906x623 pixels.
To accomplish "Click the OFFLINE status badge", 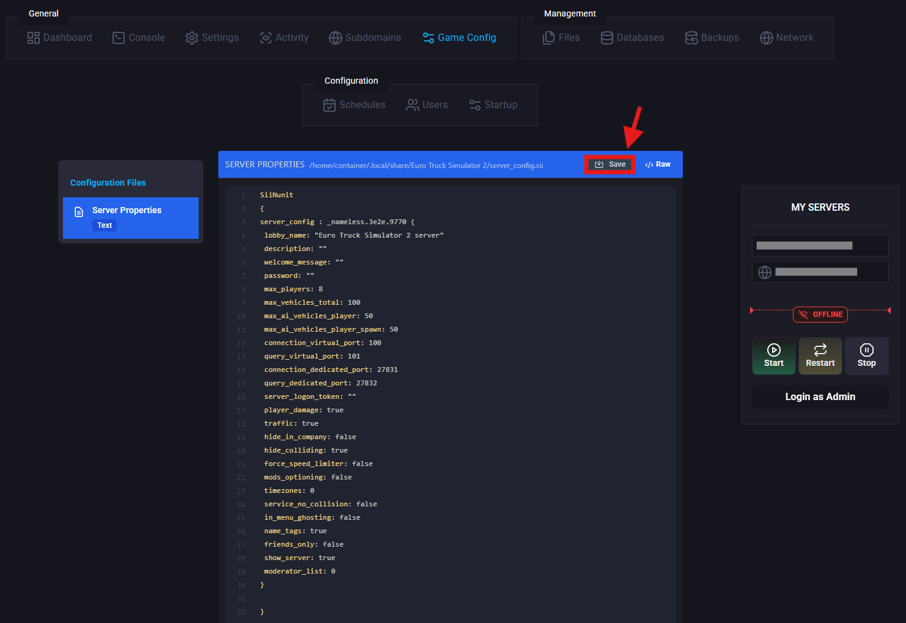I will tap(820, 315).
